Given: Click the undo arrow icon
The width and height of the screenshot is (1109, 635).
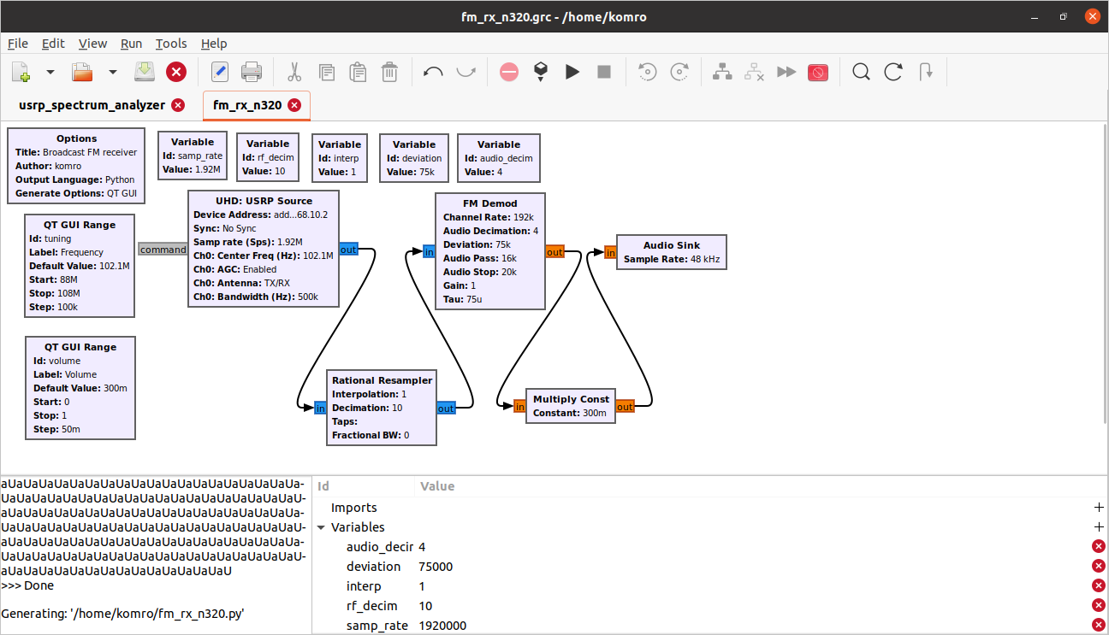Looking at the screenshot, I should point(433,73).
